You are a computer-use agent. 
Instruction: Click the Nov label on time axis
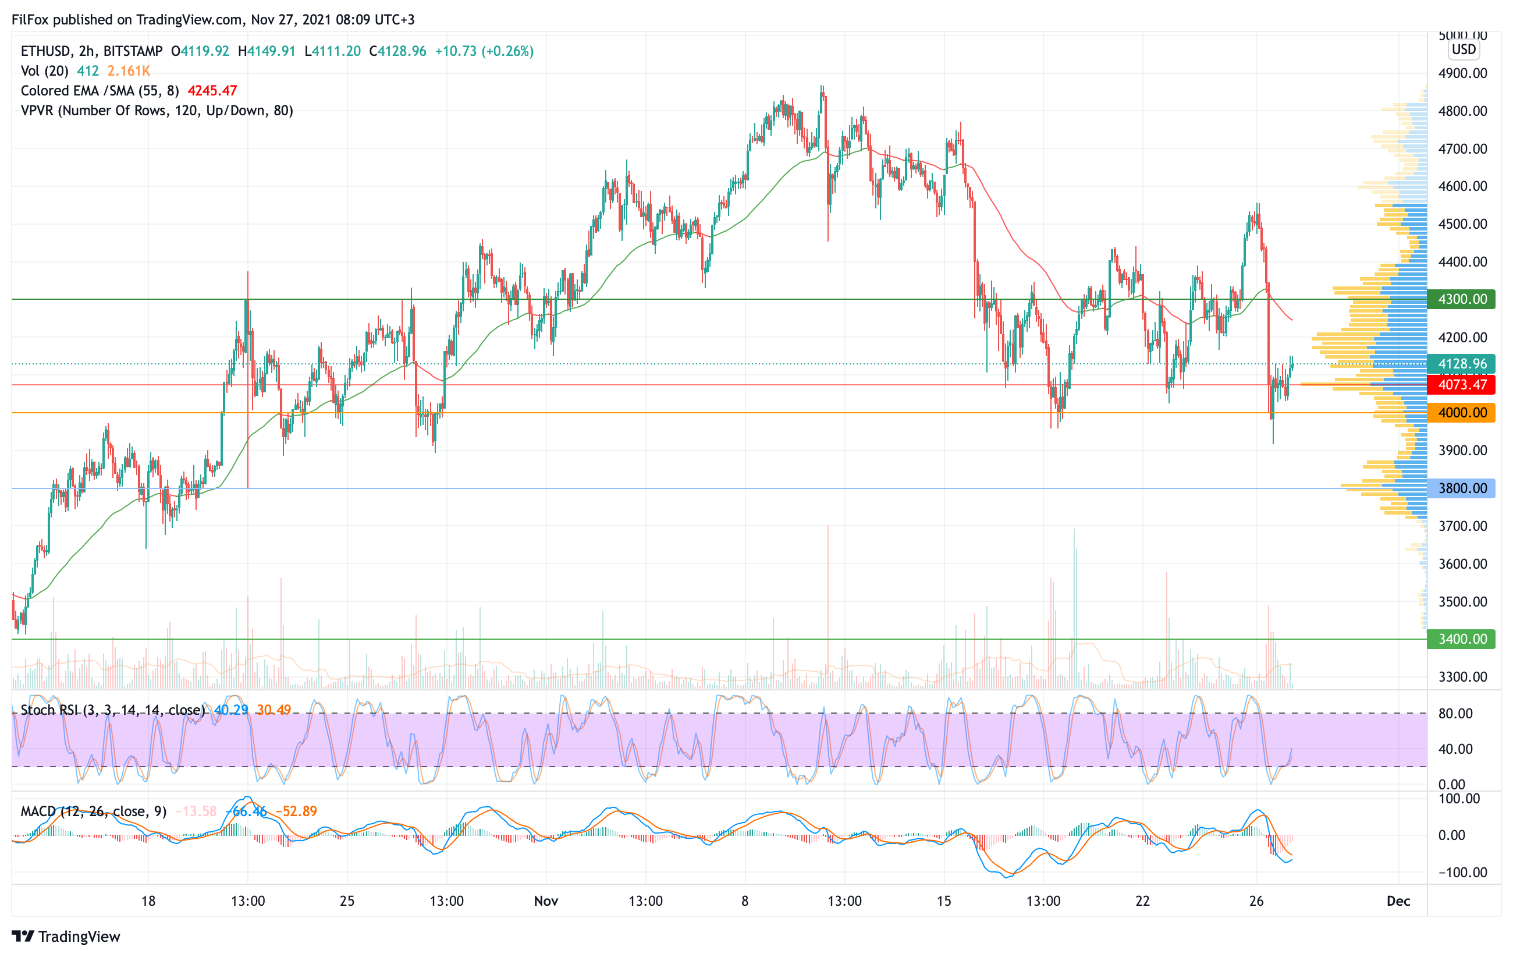(x=545, y=901)
